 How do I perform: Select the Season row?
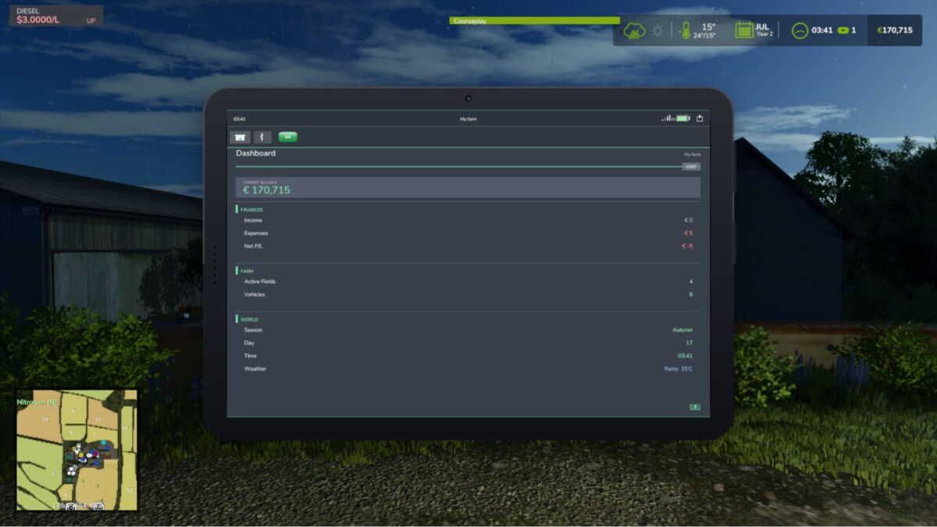[468, 329]
